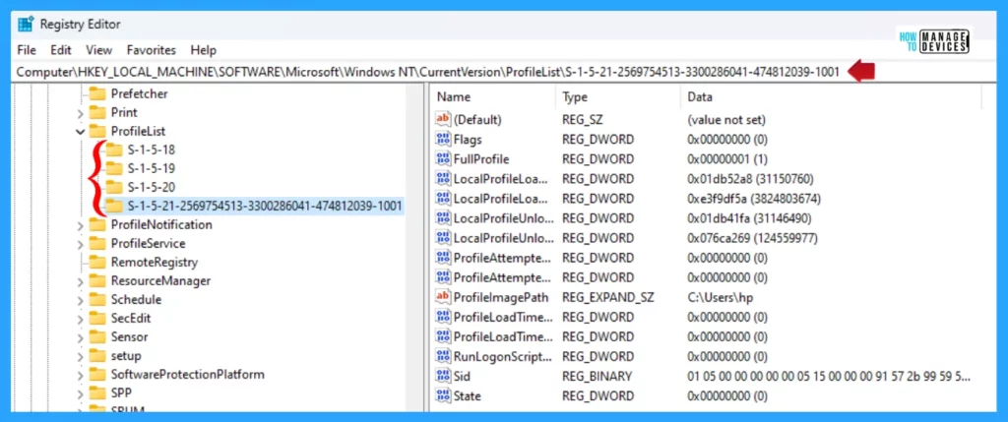
Task: Open the Edit menu
Action: pyautogui.click(x=61, y=49)
